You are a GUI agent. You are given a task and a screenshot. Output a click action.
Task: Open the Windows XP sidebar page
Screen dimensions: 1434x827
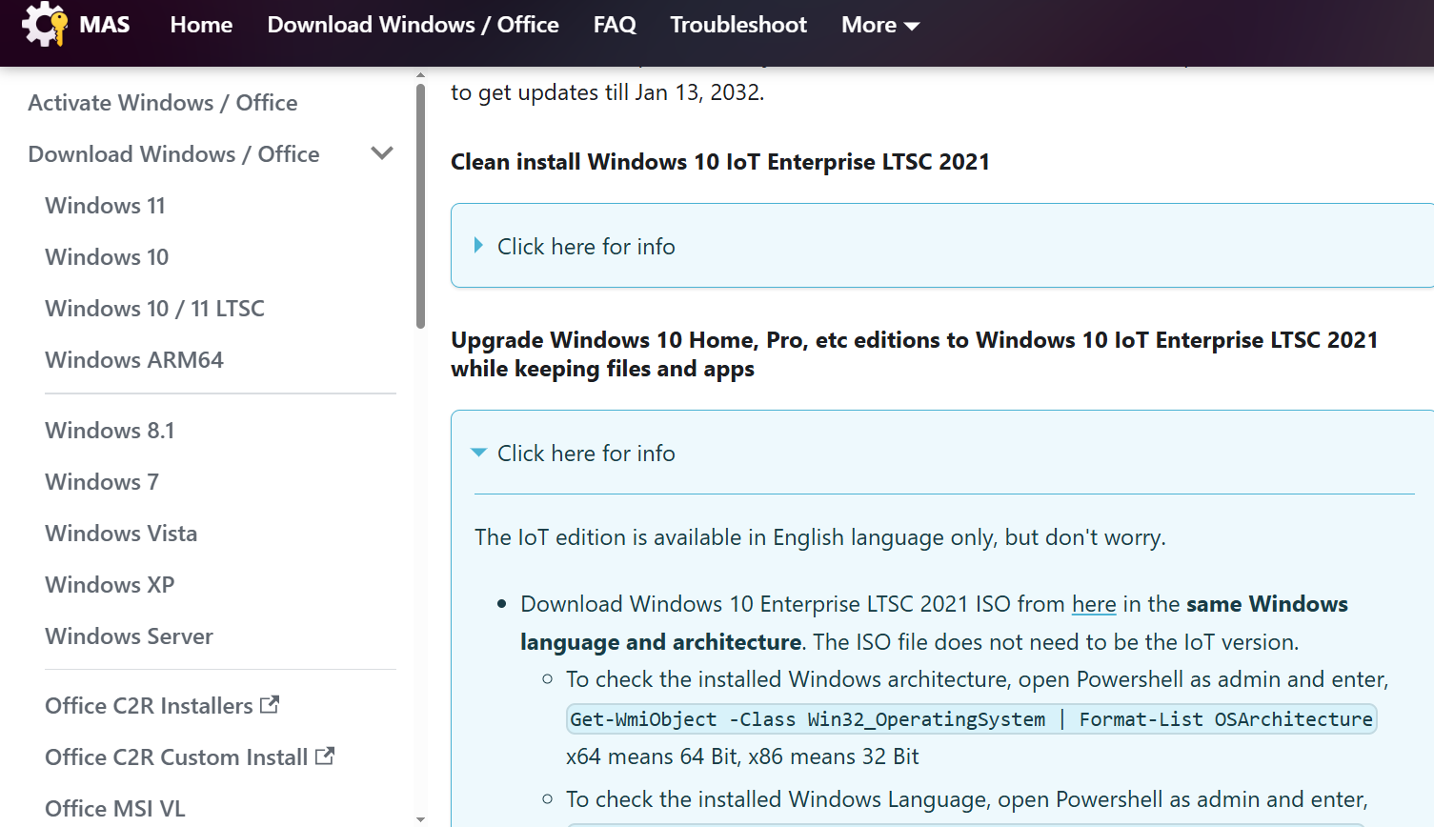pyautogui.click(x=110, y=585)
